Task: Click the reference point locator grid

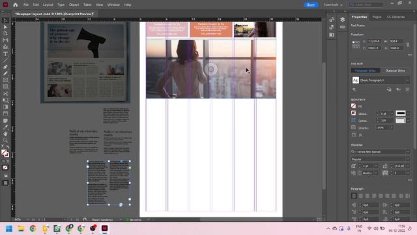Action: click(356, 45)
